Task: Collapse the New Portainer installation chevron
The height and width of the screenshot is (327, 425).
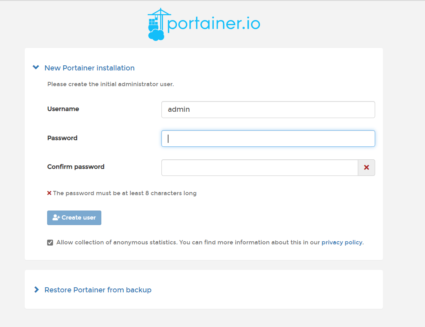Action: [x=36, y=67]
